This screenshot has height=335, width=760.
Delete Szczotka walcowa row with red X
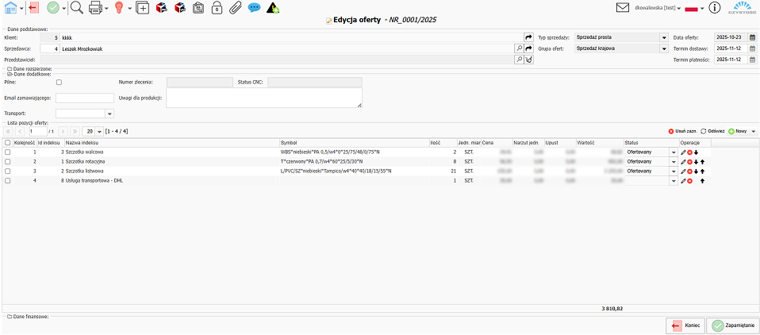(x=689, y=152)
